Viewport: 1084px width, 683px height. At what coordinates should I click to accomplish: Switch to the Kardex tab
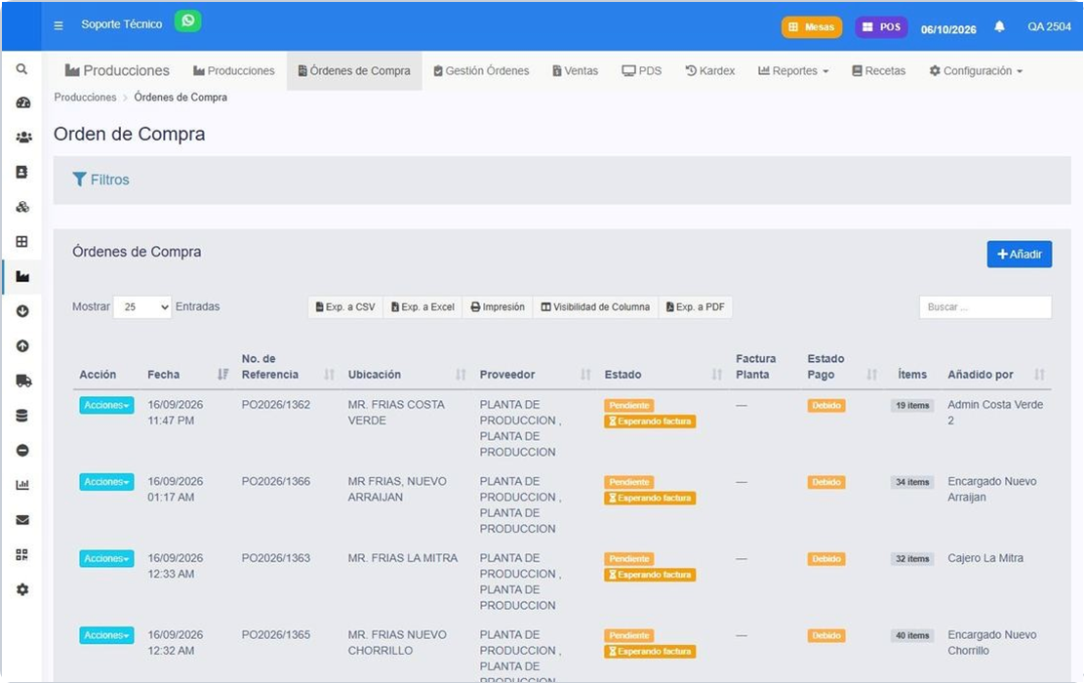click(x=710, y=70)
